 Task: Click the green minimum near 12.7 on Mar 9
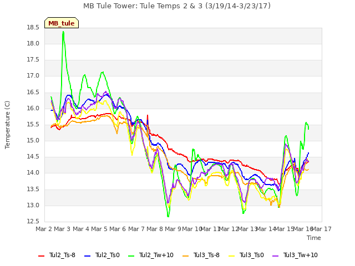[168, 216]
